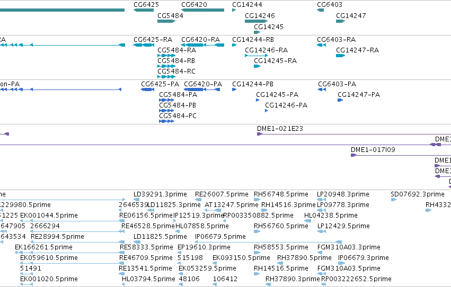Select the CG6403-PA CDS glyph
451x287 pixels.
click(x=322, y=89)
